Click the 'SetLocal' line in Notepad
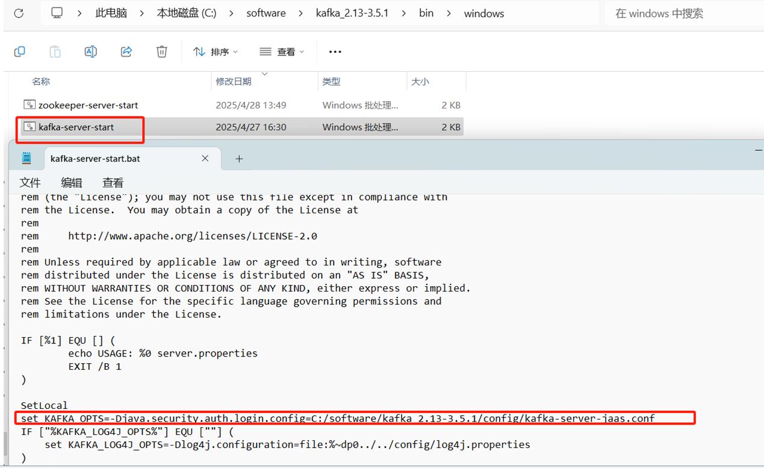Screen dimensions: 764x468 pos(45,405)
